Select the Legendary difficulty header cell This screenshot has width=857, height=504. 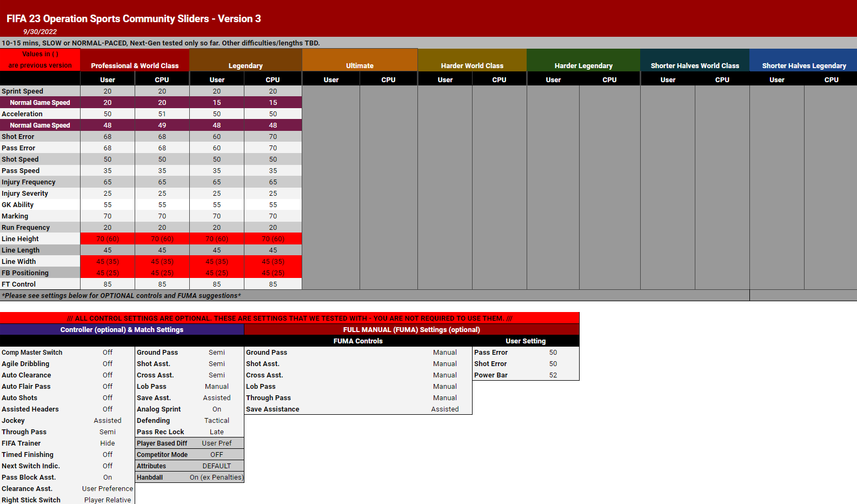(x=245, y=65)
